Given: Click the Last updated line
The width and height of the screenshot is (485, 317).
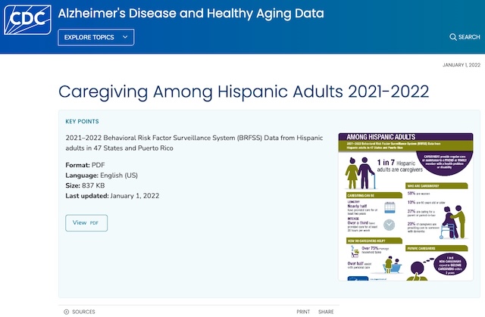Looking at the screenshot, I should [114, 195].
